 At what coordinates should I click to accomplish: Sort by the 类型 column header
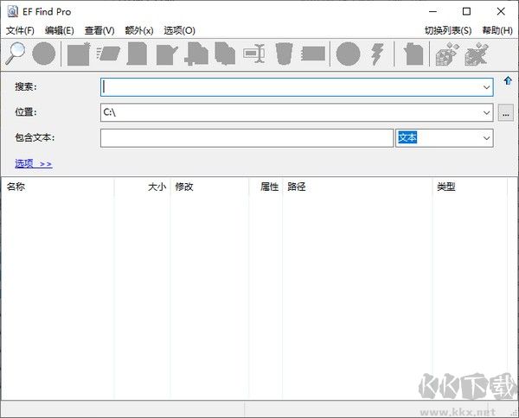470,187
